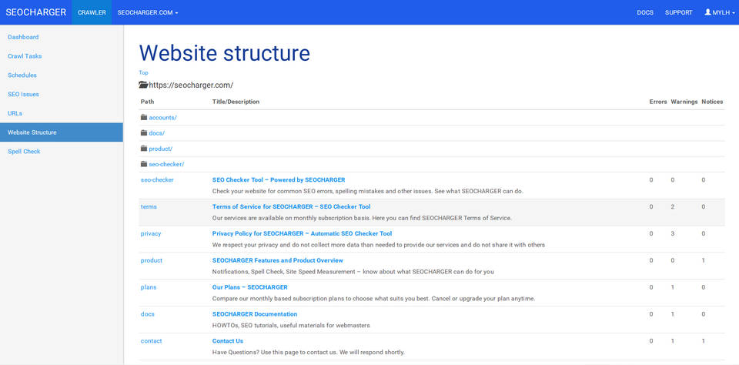
Task: Open the SEOCHARGER.COM site dropdown
Action: click(x=148, y=12)
